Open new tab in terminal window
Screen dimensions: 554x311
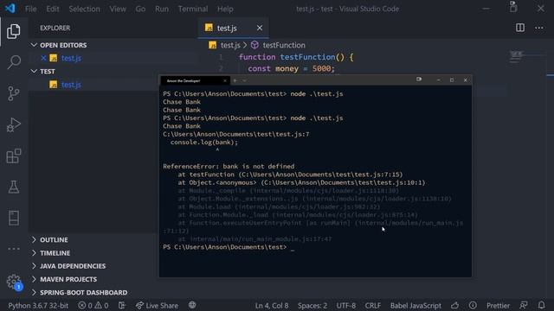point(235,80)
